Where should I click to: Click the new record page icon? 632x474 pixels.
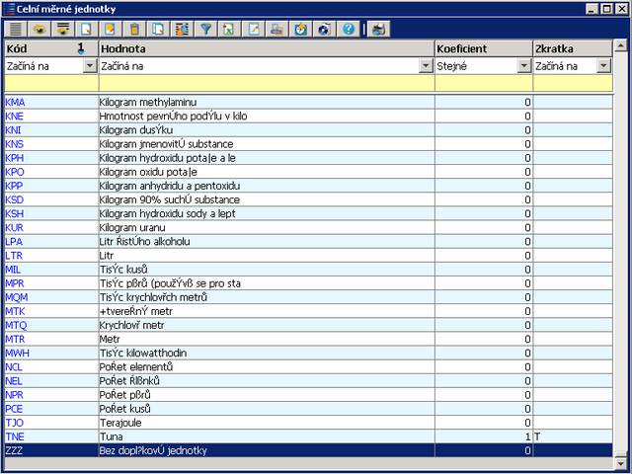coord(88,29)
